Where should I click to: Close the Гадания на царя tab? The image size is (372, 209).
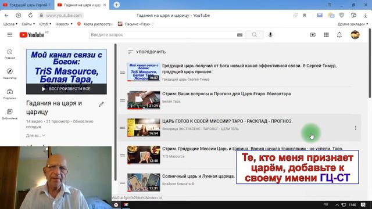[x=105, y=5]
